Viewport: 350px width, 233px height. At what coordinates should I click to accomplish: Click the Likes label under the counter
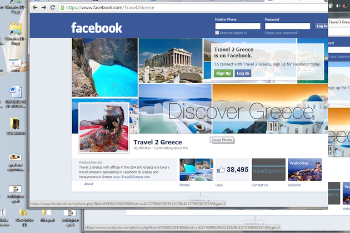[219, 185]
